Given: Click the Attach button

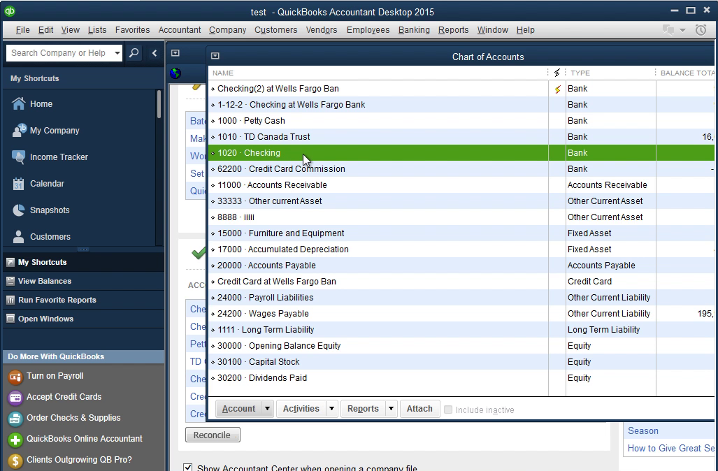Looking at the screenshot, I should tap(419, 408).
